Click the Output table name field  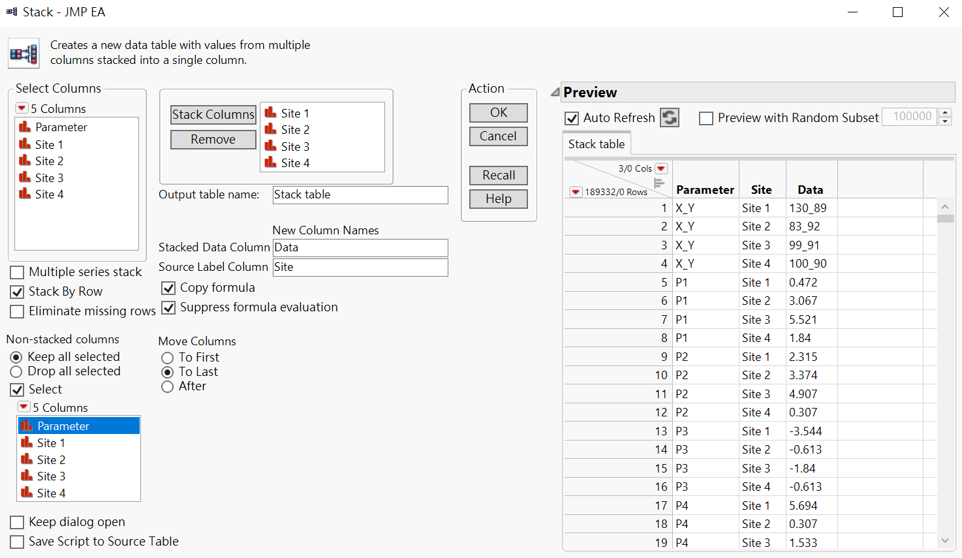click(x=360, y=194)
